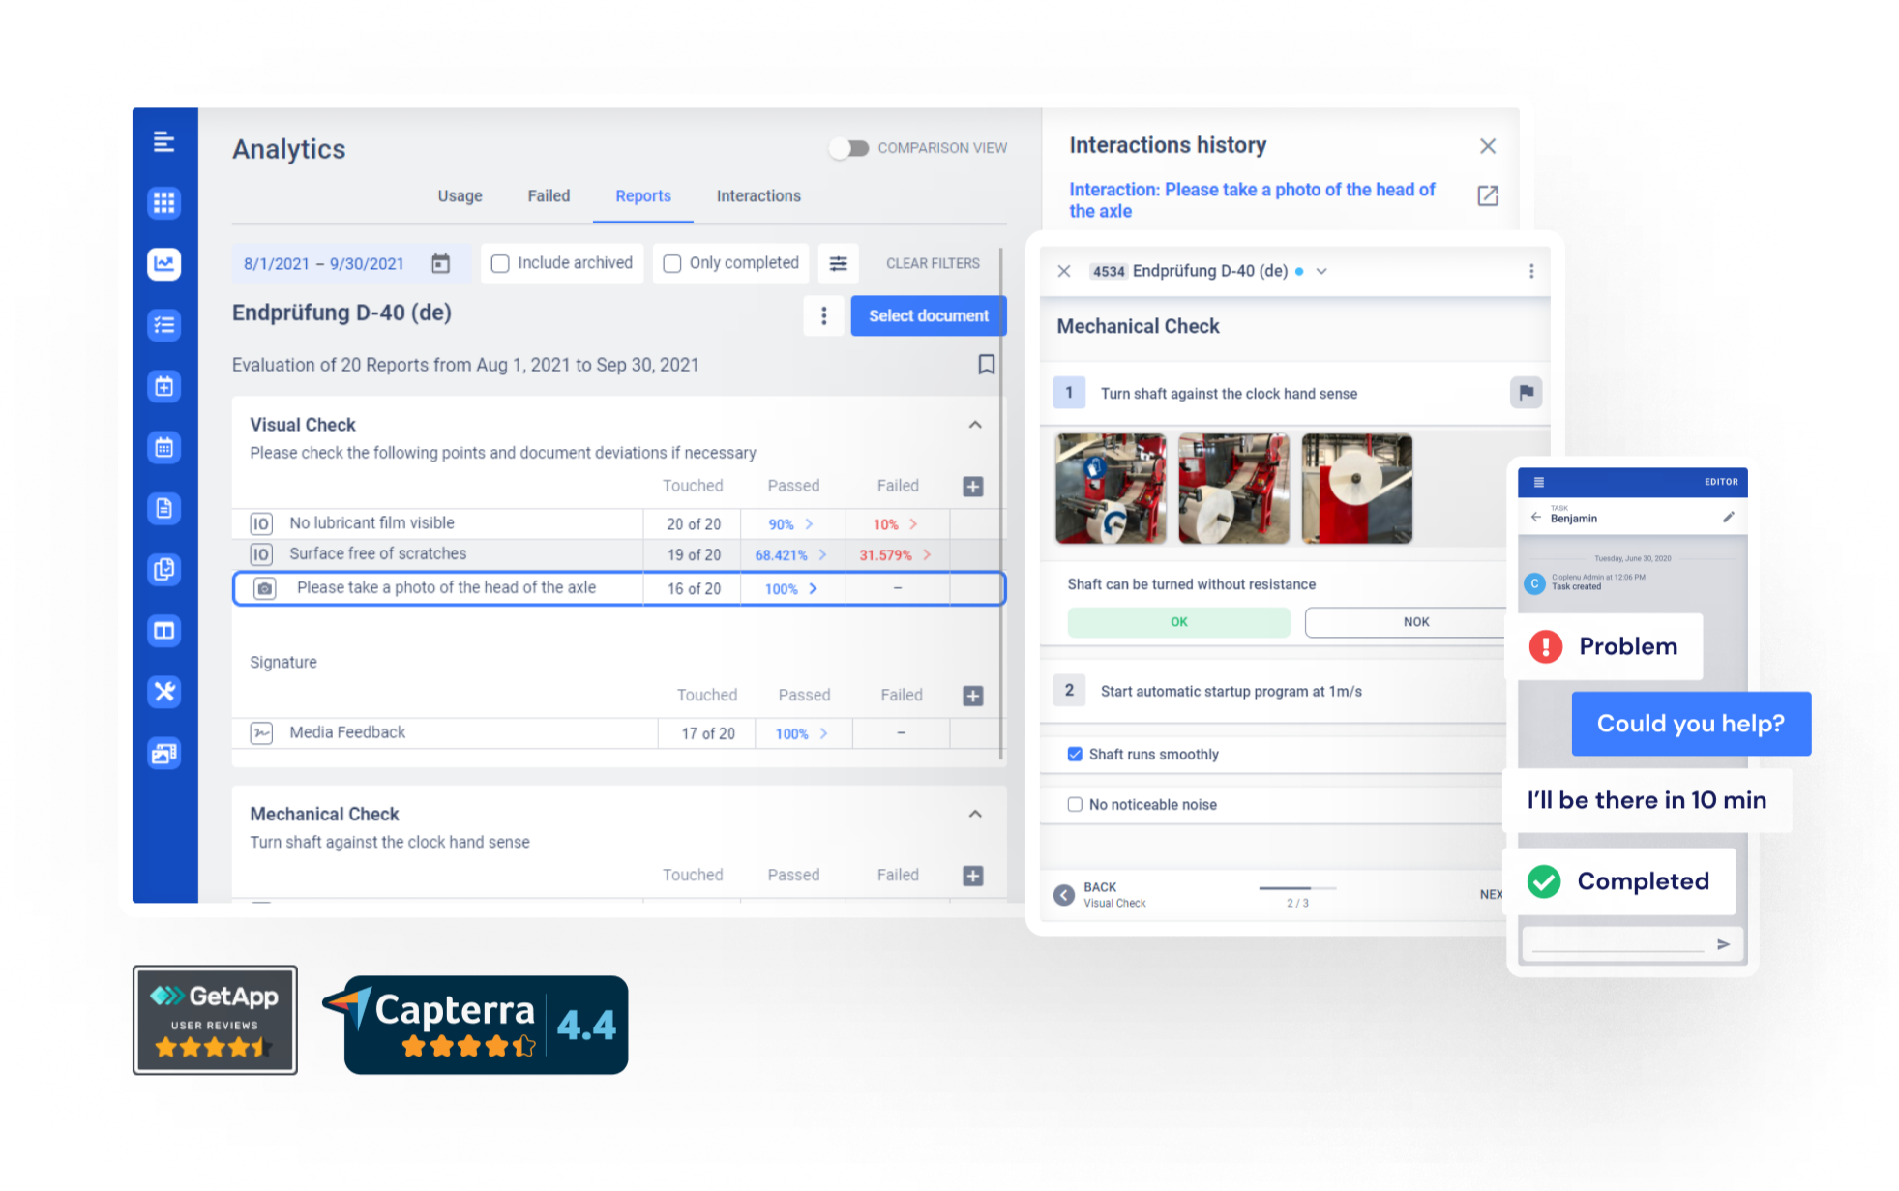Click the Select document button
The image size is (1899, 1191).
click(x=929, y=315)
